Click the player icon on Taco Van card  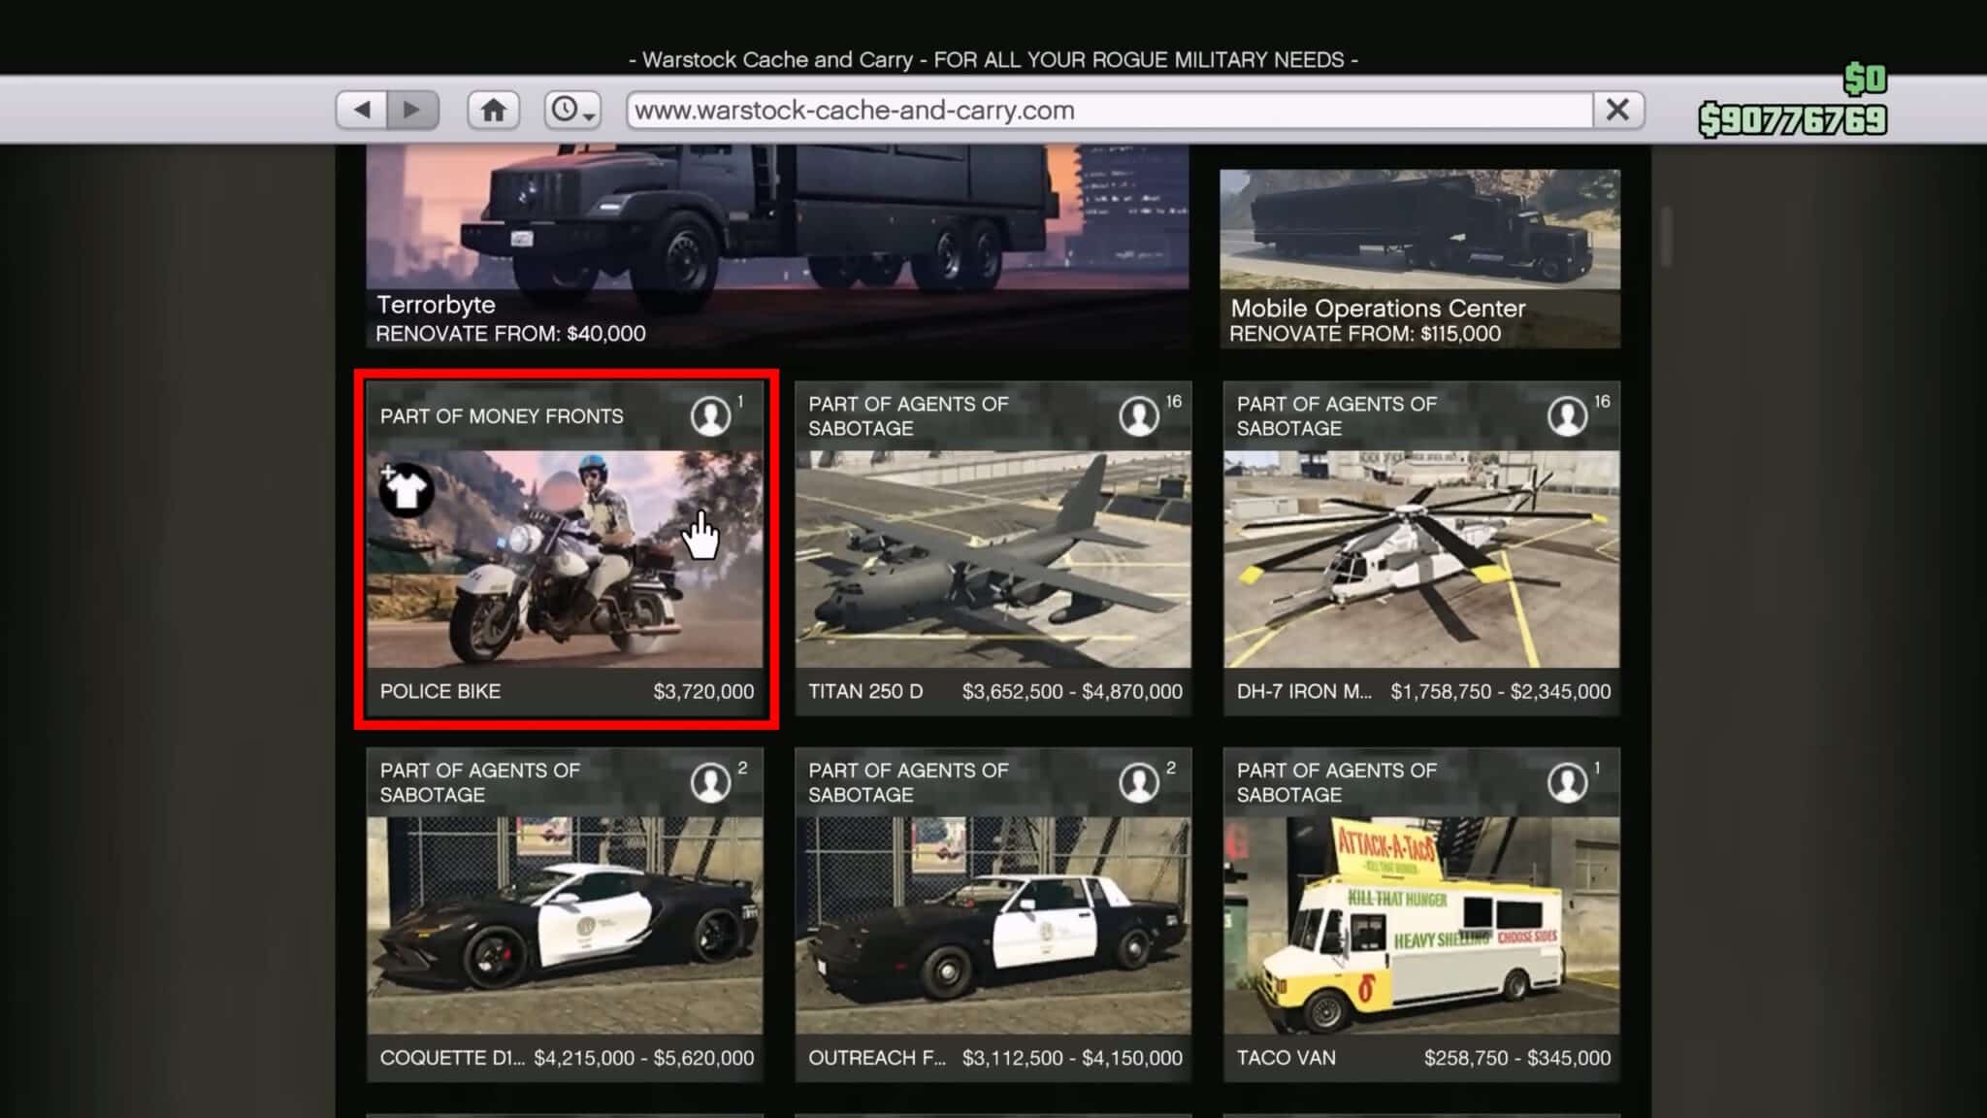click(x=1567, y=782)
